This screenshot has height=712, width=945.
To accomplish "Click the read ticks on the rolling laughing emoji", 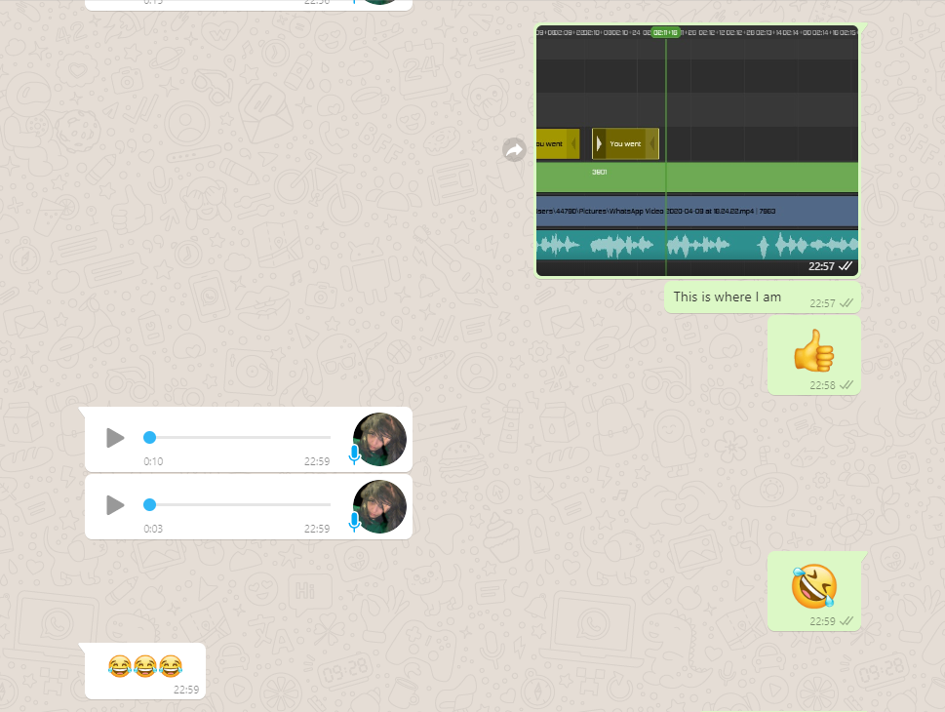I will click(847, 621).
